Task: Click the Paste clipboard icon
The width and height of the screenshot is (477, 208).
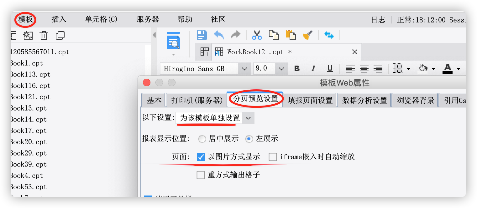Action: (x=291, y=35)
